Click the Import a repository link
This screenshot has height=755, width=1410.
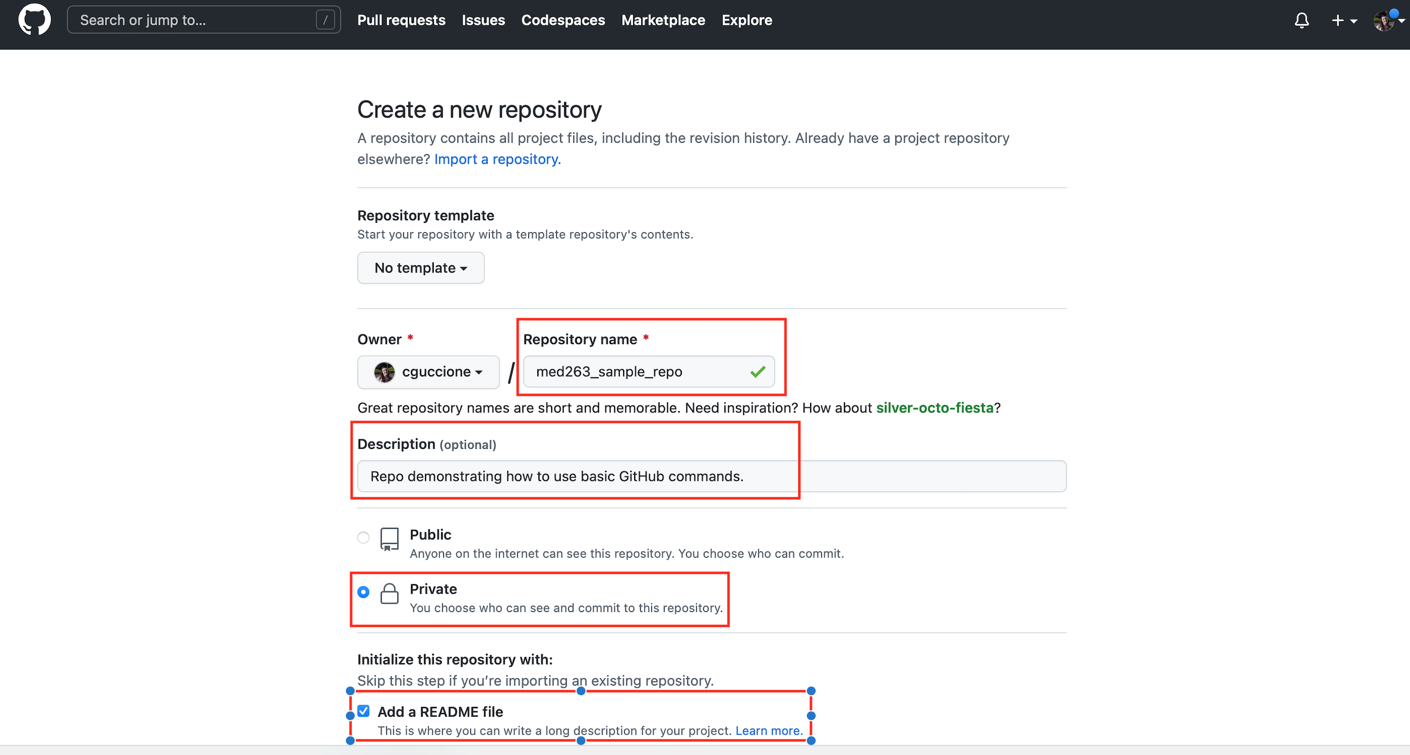pyautogui.click(x=496, y=159)
